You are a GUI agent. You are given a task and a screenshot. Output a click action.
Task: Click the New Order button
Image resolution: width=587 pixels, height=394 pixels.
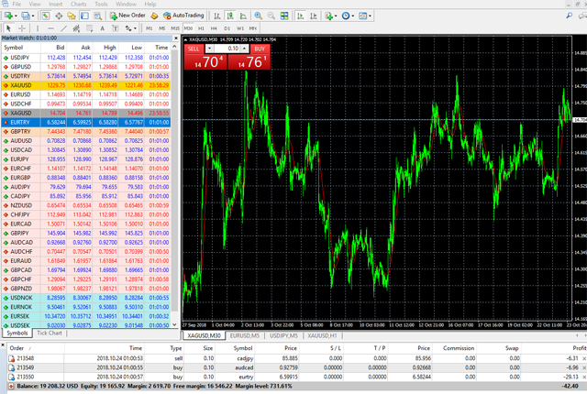coord(127,16)
